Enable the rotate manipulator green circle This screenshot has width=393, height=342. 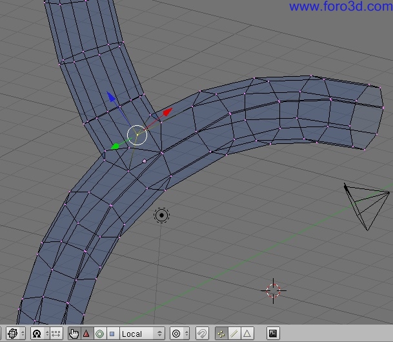99,334
